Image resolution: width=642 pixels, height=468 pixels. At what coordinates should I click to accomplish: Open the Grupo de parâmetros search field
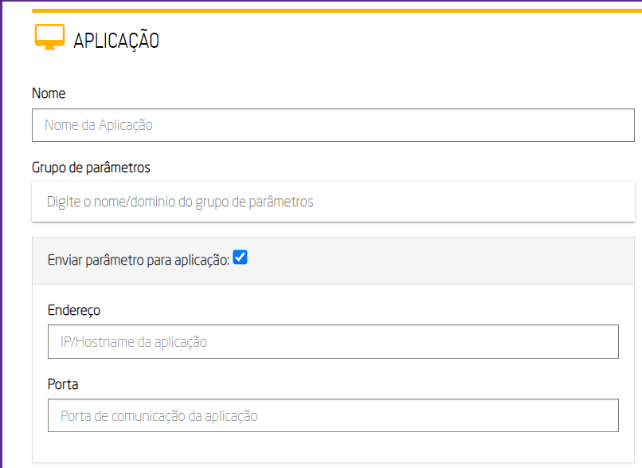click(333, 202)
